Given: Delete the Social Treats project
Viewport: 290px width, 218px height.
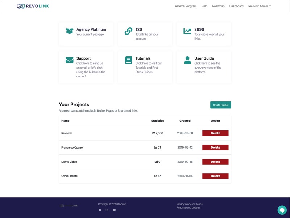Looking at the screenshot, I should point(215,176).
